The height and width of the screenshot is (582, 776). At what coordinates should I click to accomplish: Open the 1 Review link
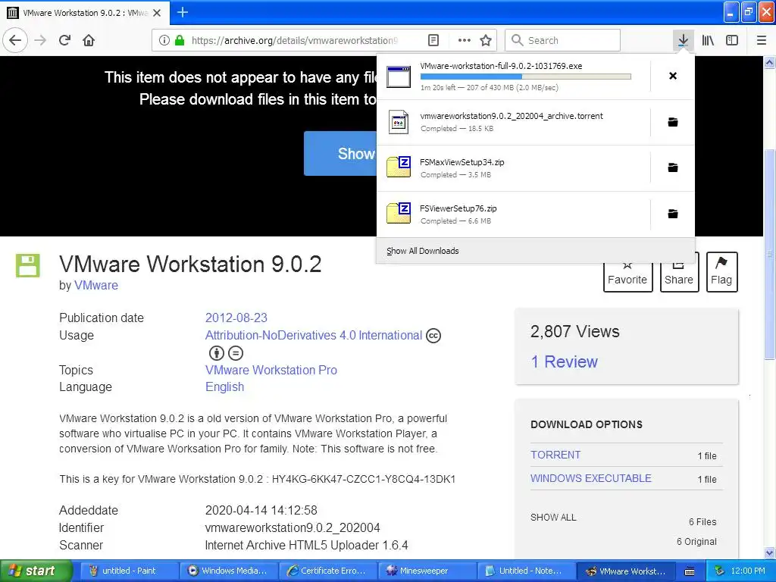point(564,361)
